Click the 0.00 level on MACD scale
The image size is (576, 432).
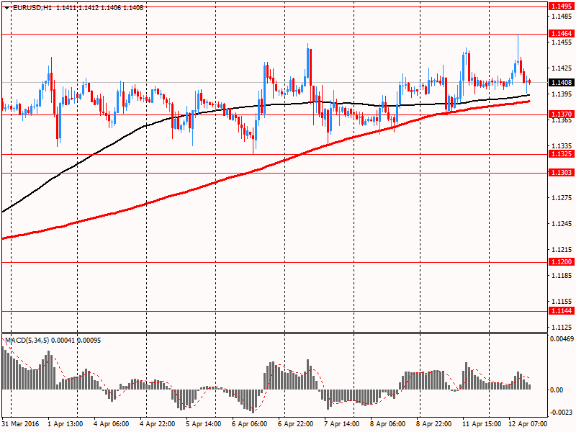pos(557,390)
